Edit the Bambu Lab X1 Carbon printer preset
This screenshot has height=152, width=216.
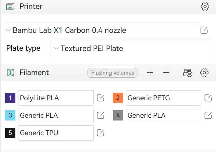pyautogui.click(x=204, y=30)
